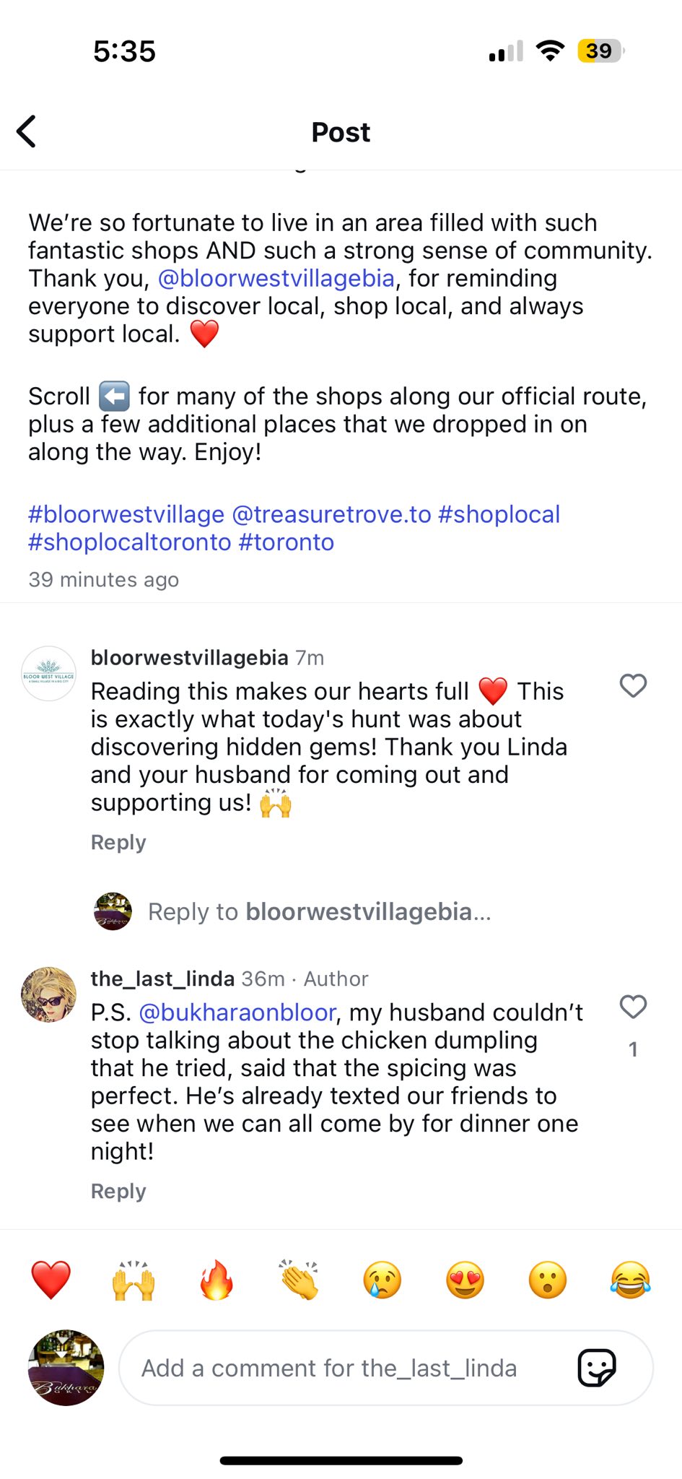Open @treasuretrove.to profile mention
The height and width of the screenshot is (1479, 682).
pos(331,514)
